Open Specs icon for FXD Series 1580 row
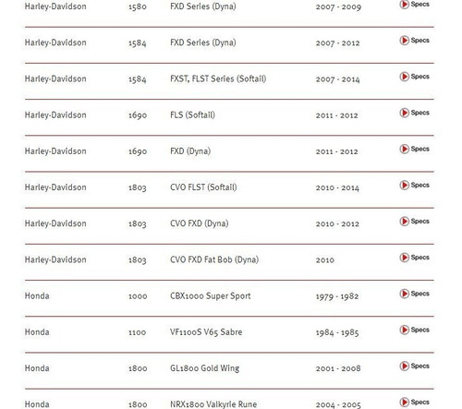Image resolution: width=462 pixels, height=409 pixels. pos(414,5)
